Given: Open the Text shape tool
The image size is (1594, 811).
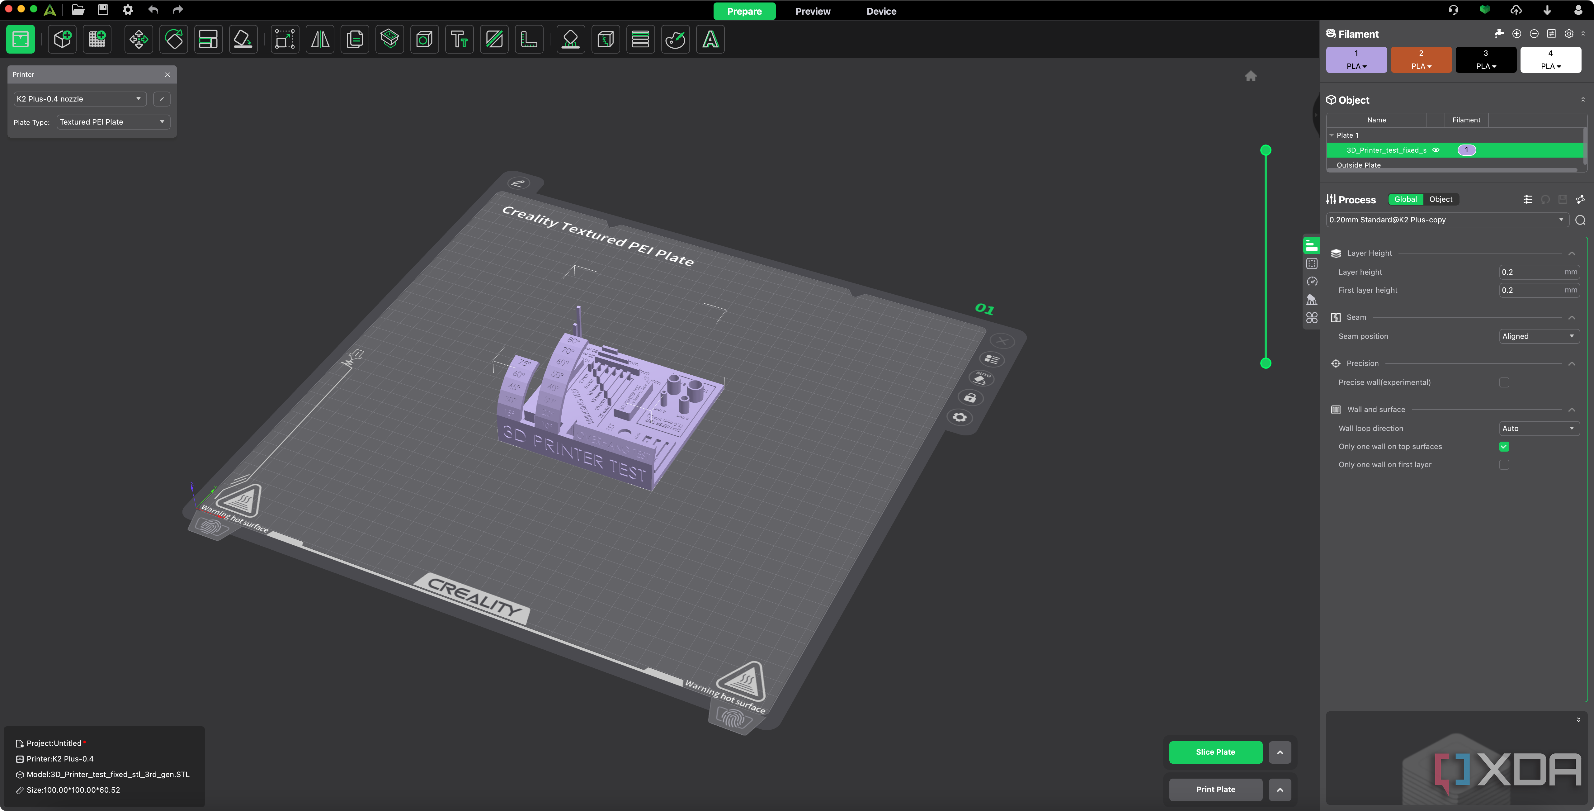Looking at the screenshot, I should pos(459,40).
